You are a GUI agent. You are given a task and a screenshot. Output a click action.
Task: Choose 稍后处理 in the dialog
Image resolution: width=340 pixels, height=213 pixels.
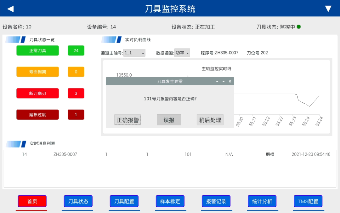click(x=210, y=120)
